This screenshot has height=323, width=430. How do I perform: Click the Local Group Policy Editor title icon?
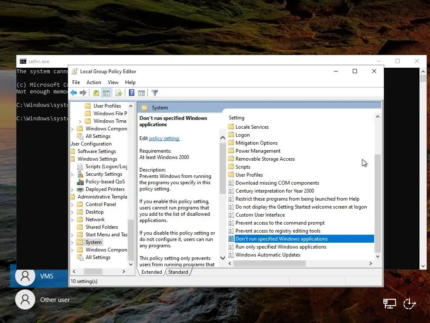point(74,71)
